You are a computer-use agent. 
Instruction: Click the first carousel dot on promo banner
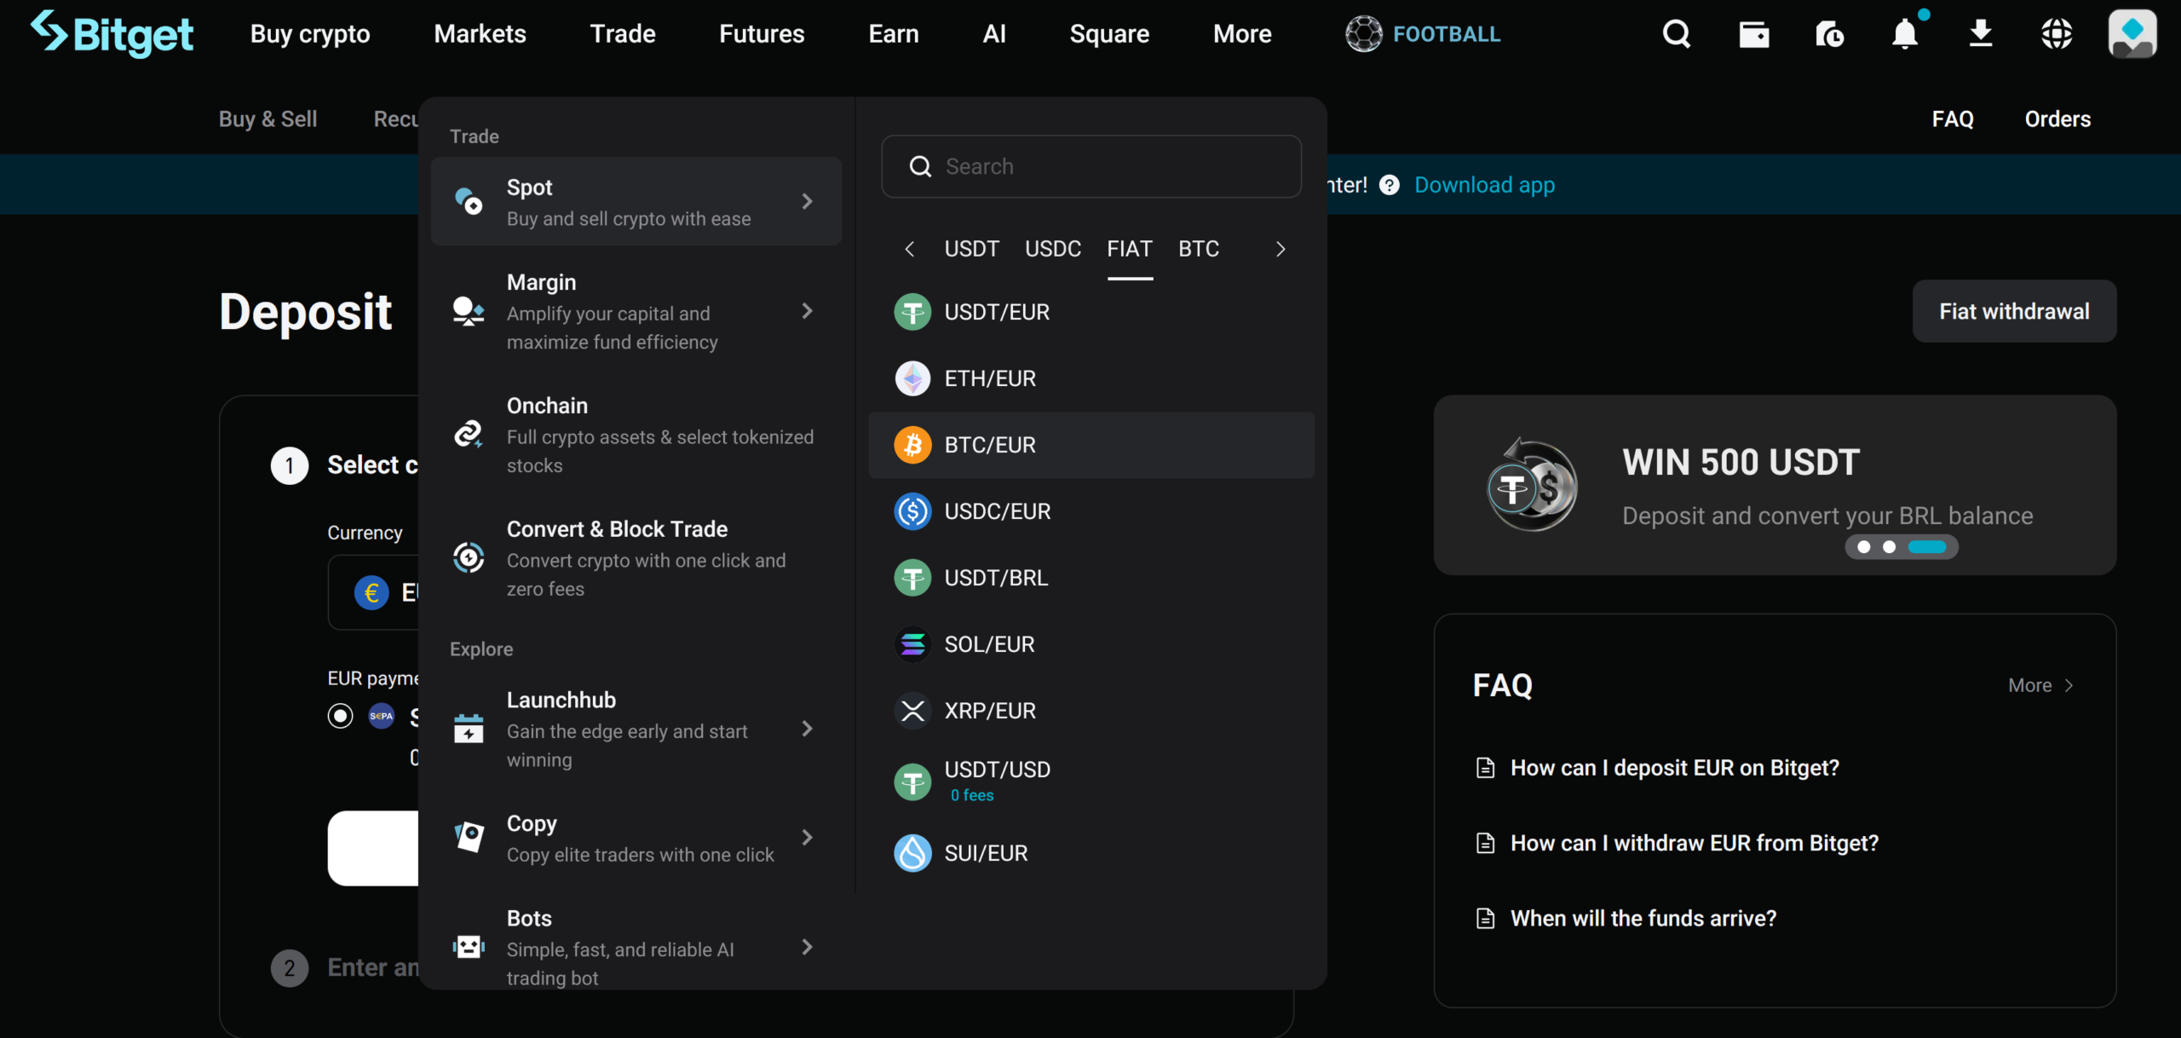[x=1864, y=547]
